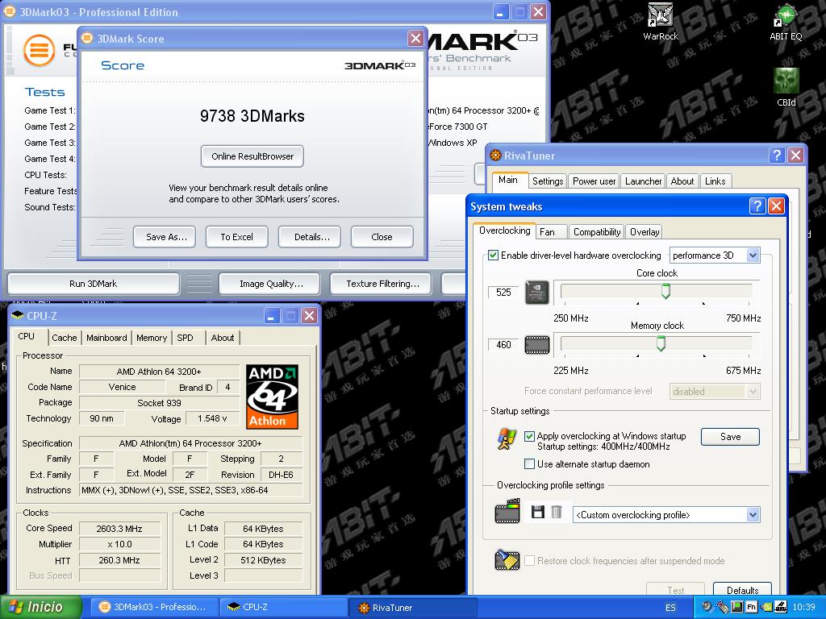The image size is (826, 619).
Task: Click the Core clock slider handle
Action: click(665, 291)
